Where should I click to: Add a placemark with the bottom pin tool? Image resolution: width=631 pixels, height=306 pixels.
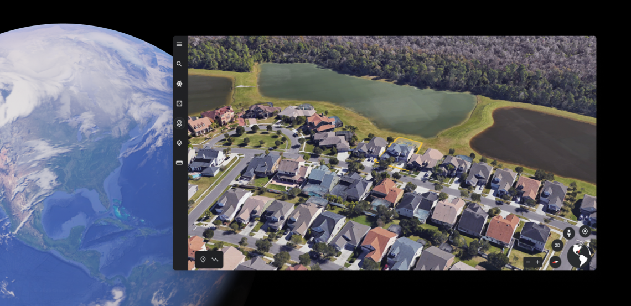pyautogui.click(x=203, y=260)
